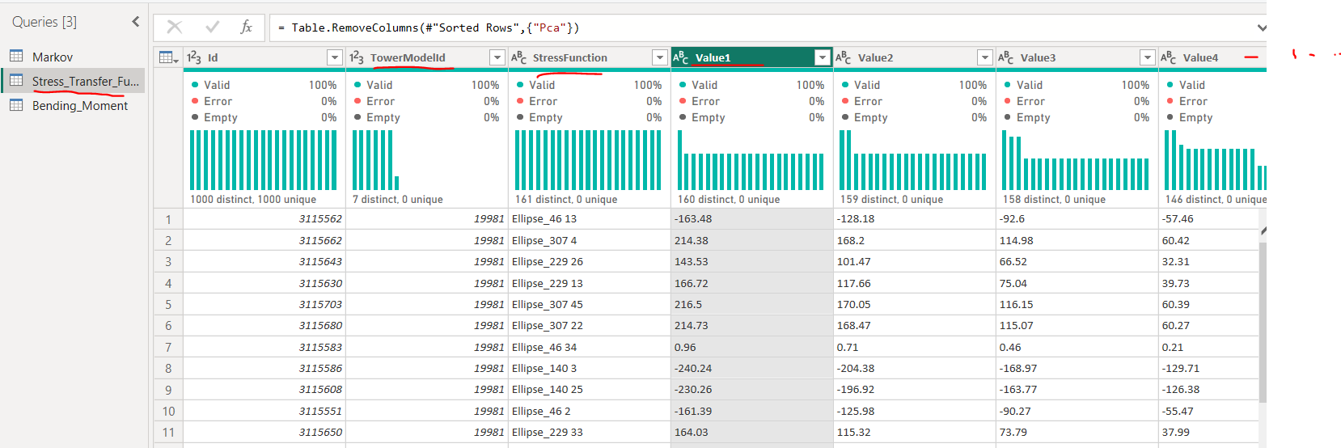Click Markov query table icon

coord(16,57)
